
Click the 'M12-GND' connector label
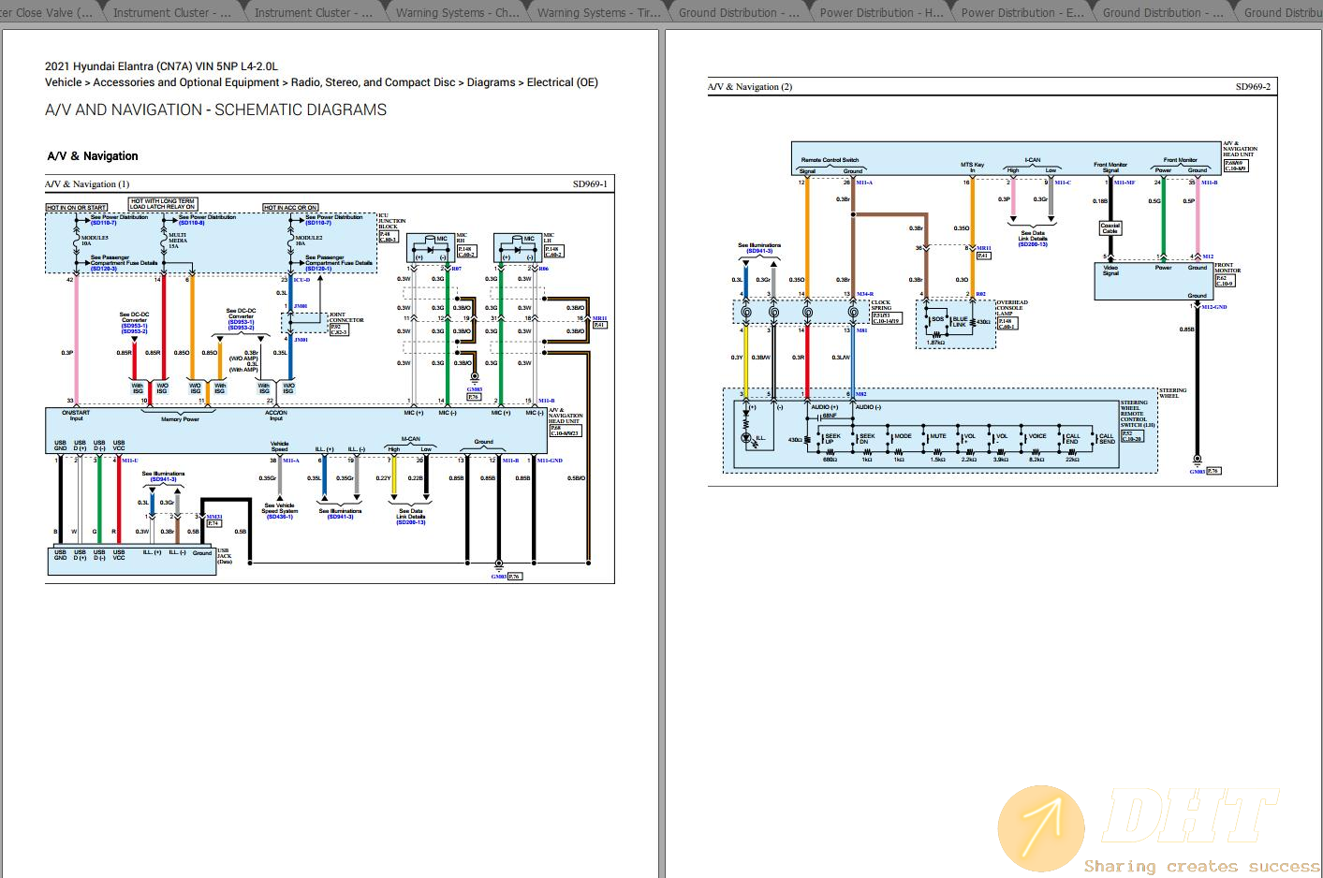(x=1214, y=307)
